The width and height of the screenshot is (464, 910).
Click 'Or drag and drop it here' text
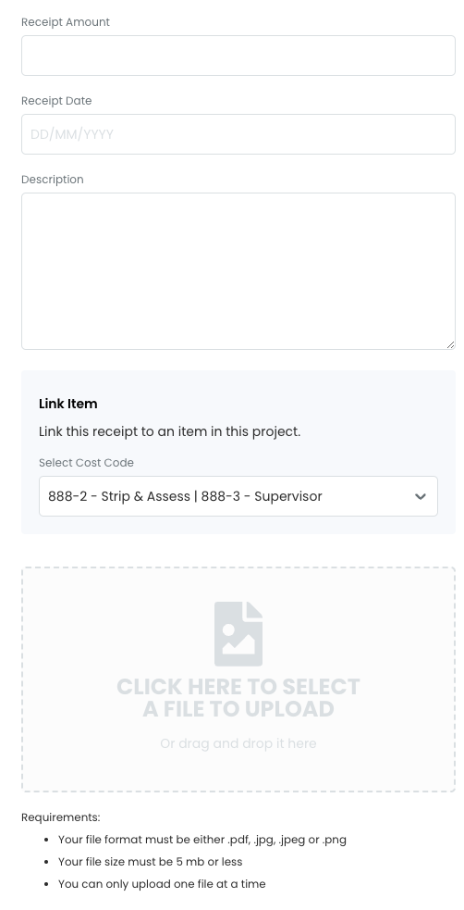point(238,743)
